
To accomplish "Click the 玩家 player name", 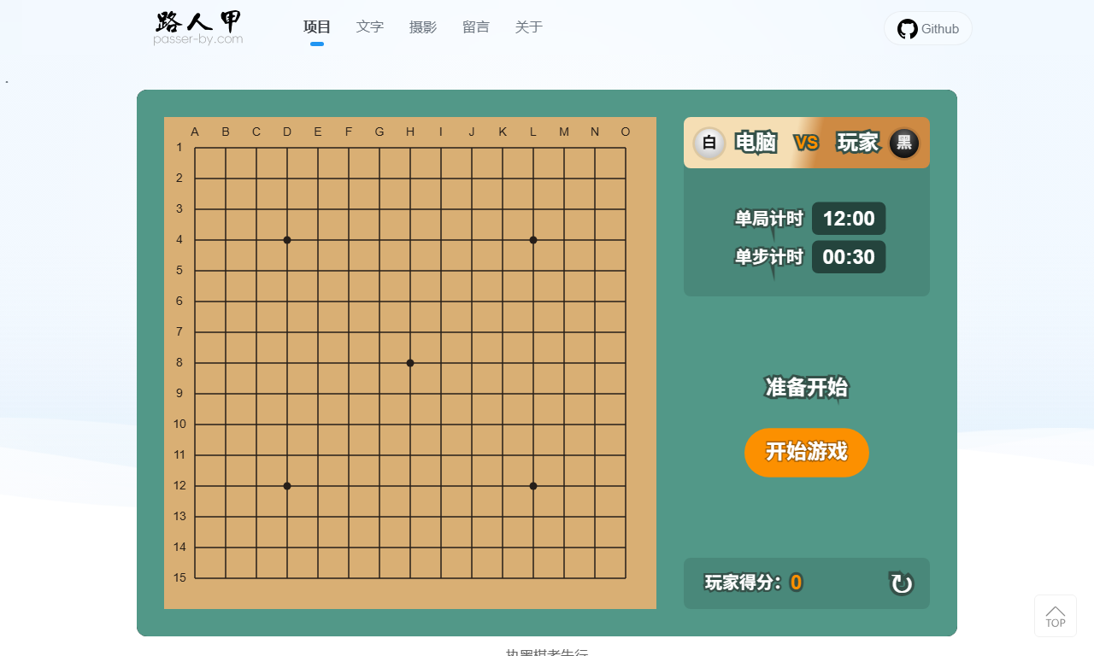I will point(858,143).
